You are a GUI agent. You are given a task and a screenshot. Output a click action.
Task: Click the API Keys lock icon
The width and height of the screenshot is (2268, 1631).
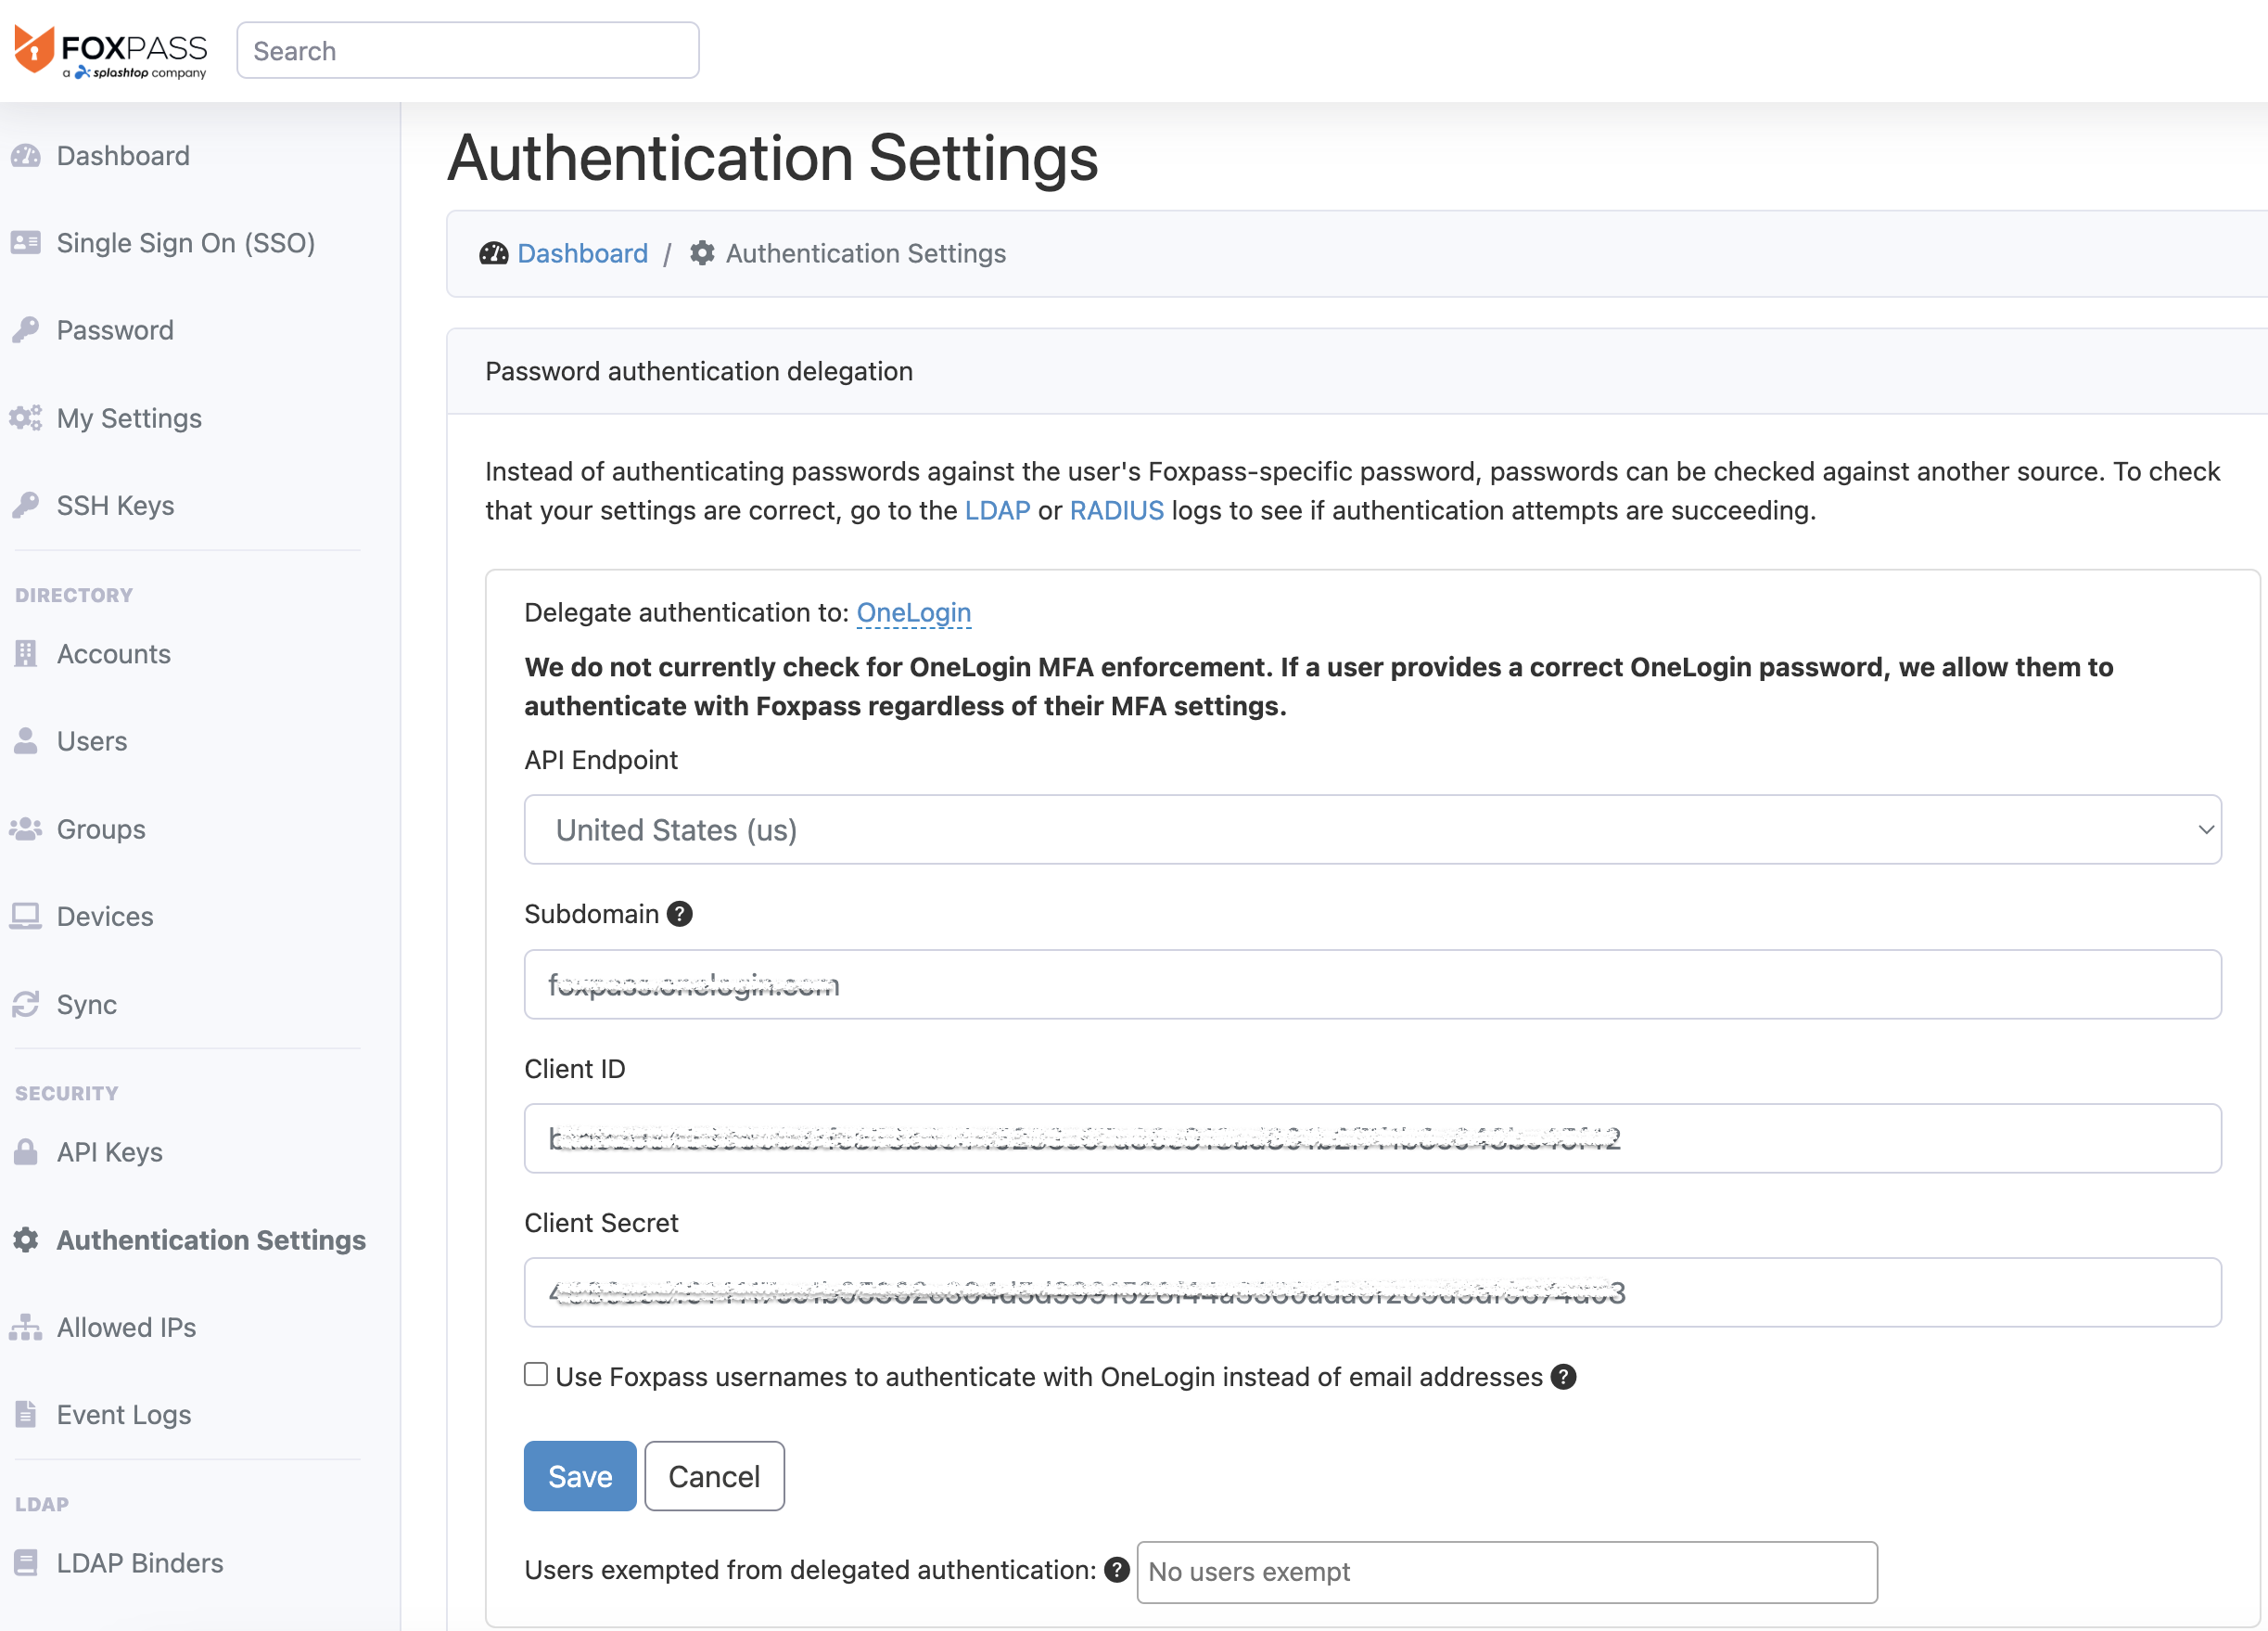pyautogui.click(x=26, y=1152)
